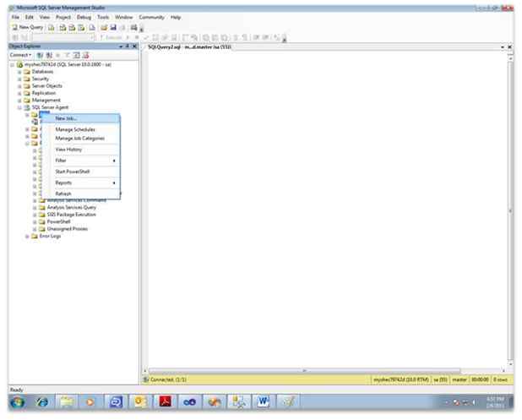Collapse the SQL Server Agent node
Screen dimensions: 522x420
(x=19, y=107)
